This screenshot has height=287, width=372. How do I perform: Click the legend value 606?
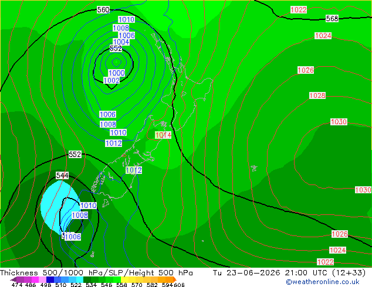(x=178, y=285)
